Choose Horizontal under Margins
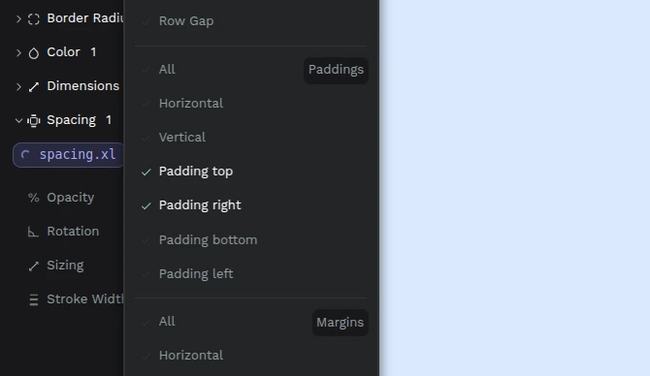 pyautogui.click(x=250, y=356)
